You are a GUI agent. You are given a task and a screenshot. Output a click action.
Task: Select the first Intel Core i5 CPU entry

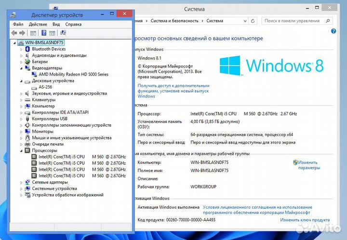pyautogui.click(x=82, y=157)
